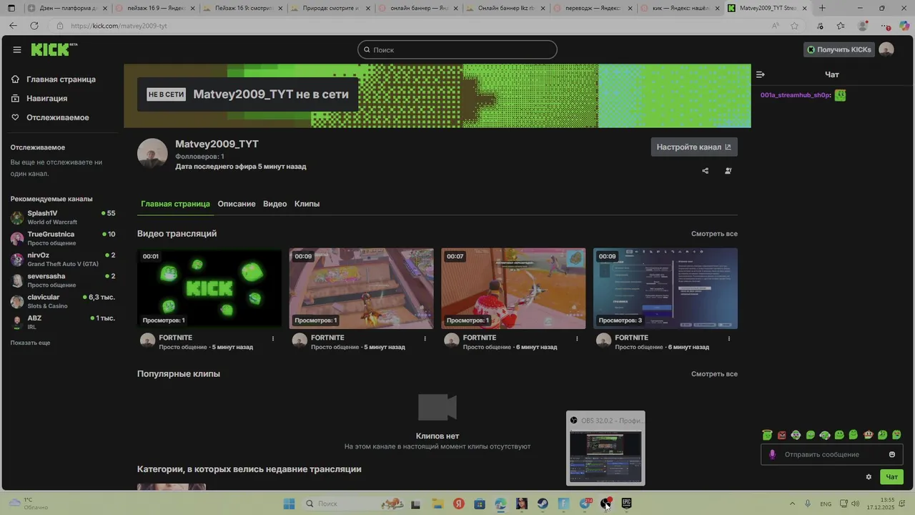
Task: Open options menu of third FORTNITE video
Action: (x=577, y=338)
